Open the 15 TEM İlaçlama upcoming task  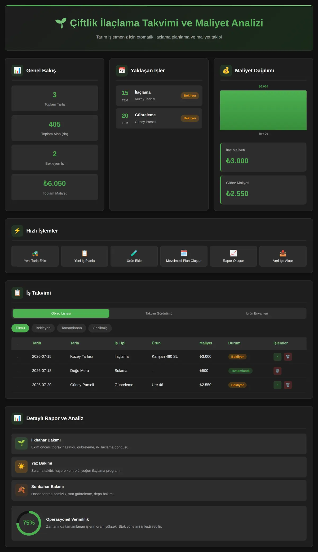point(159,96)
